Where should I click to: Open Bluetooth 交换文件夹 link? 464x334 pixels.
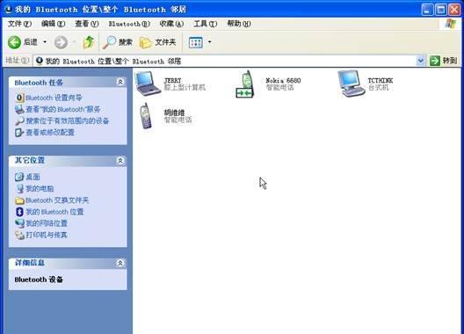[x=57, y=200]
